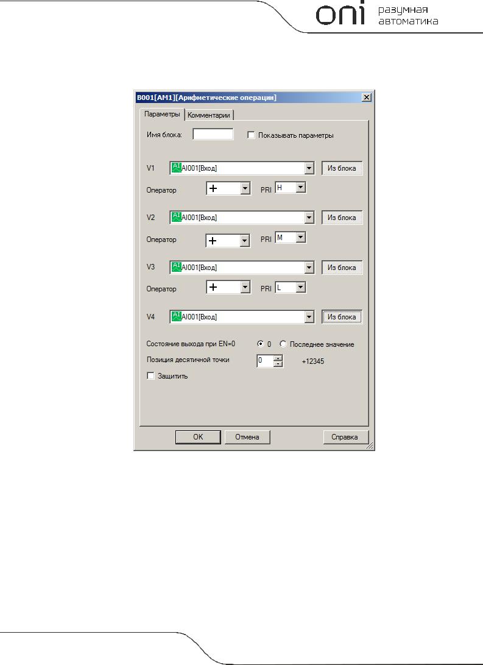Click the Из блока button for V3
The image size is (483, 665).
coord(342,268)
